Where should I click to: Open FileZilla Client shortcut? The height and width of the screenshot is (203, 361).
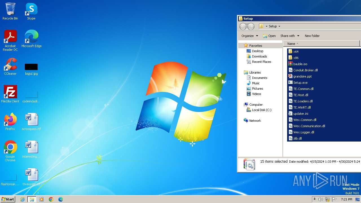(10, 94)
